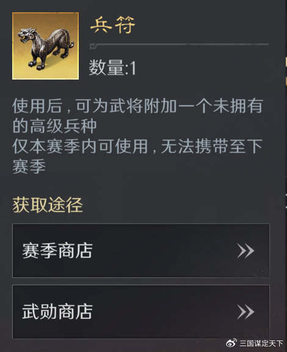This screenshot has height=352, width=287.
Task: Select the 兵符 item title
Action: coord(112,25)
